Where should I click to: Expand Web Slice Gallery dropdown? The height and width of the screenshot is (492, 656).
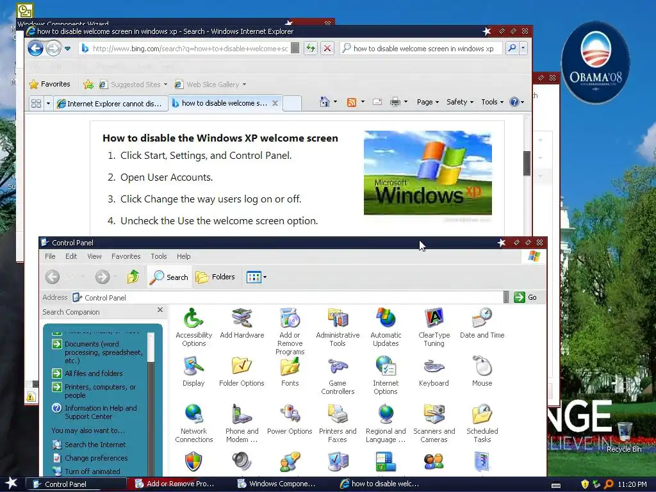(244, 85)
